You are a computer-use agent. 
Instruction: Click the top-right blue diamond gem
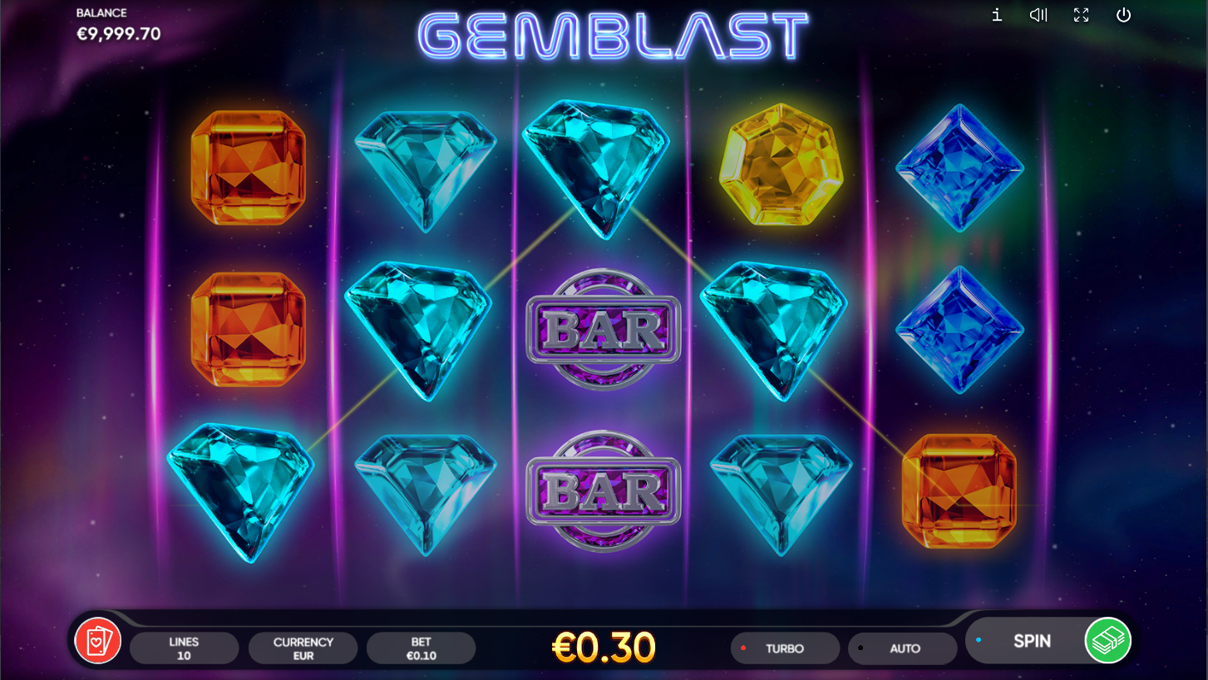(959, 167)
